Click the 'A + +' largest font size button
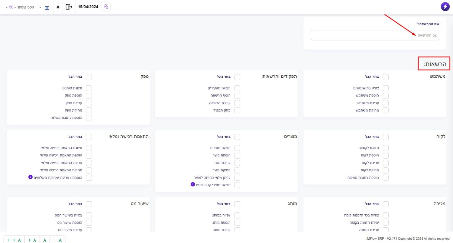The image size is (453, 243). tap(14, 240)
